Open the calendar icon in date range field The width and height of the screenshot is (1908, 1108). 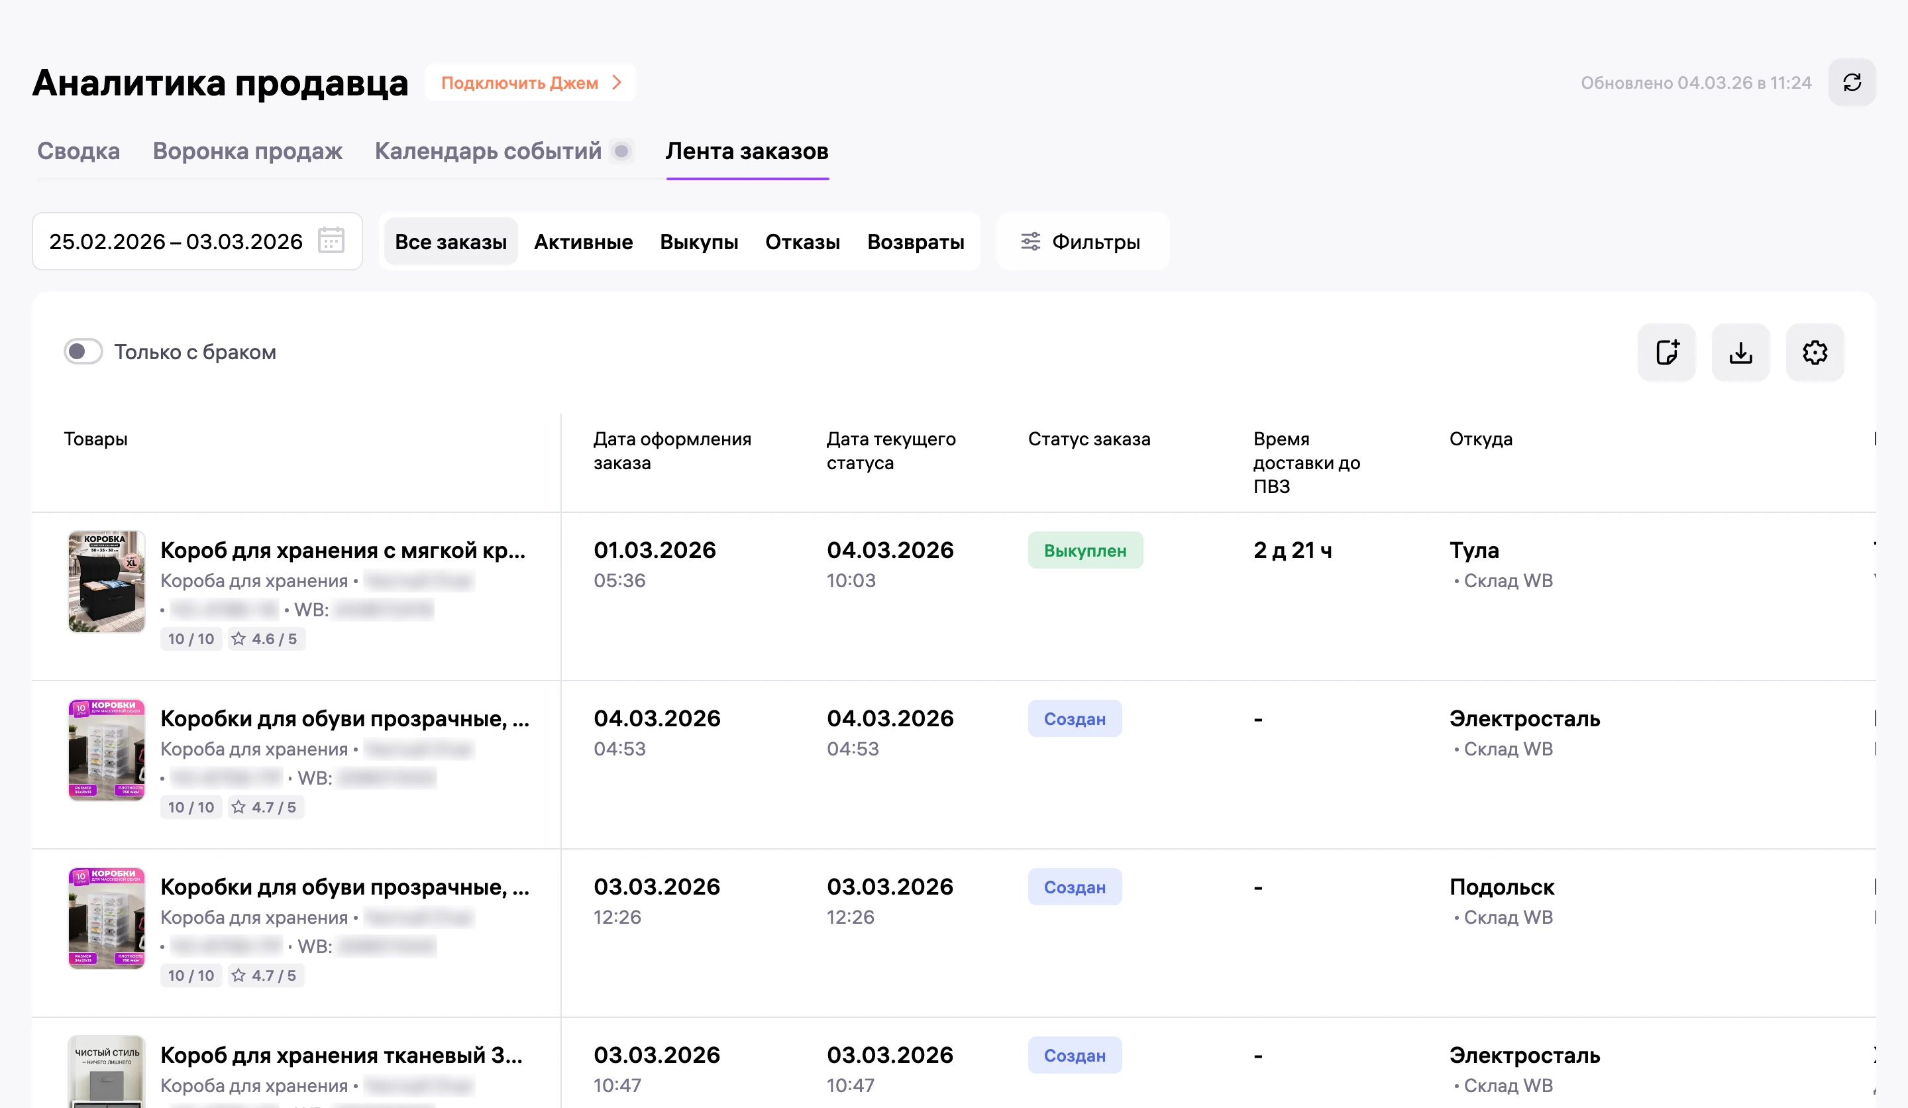[x=331, y=241]
